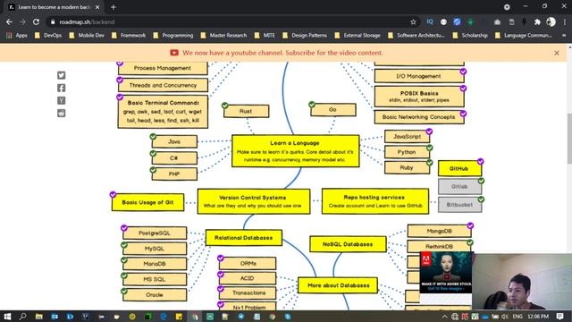Open the Chrome three-dot menu
The height and width of the screenshot is (322, 572).
click(x=564, y=21)
